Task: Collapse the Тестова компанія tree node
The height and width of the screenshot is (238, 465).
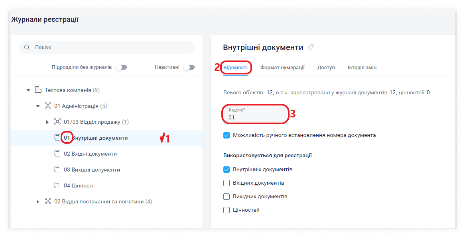Action: 28,90
